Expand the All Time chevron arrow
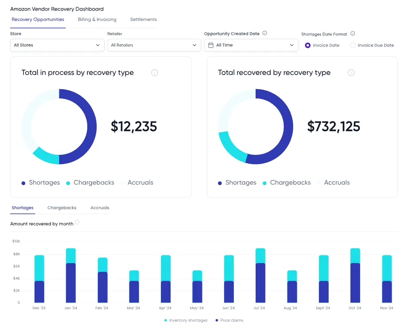 coord(291,45)
